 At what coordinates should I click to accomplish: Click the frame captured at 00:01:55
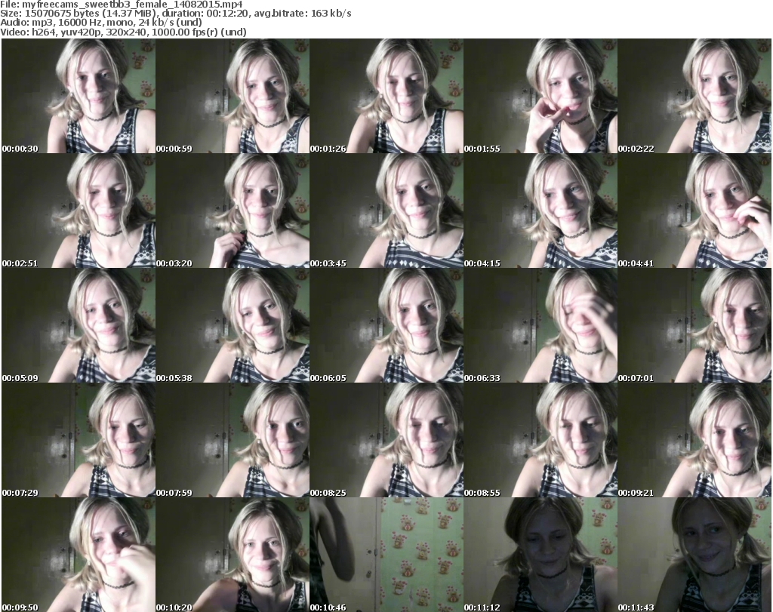click(540, 96)
